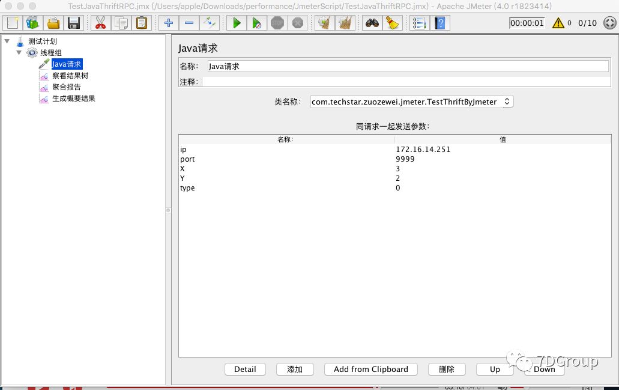The height and width of the screenshot is (390, 619).
Task: Click Add from Clipboard button
Action: [x=370, y=369]
